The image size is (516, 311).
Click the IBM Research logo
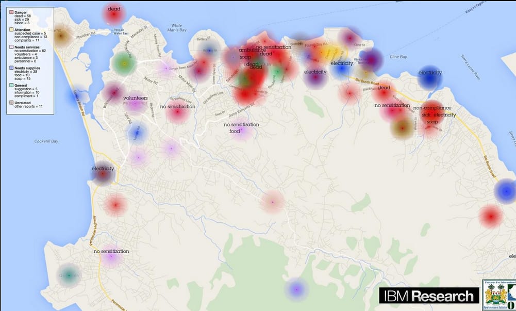tap(429, 296)
